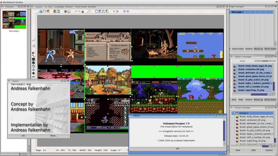278x156 pixels.
Task: Select 'New page 1' row in Page manager
Action: 252,12
